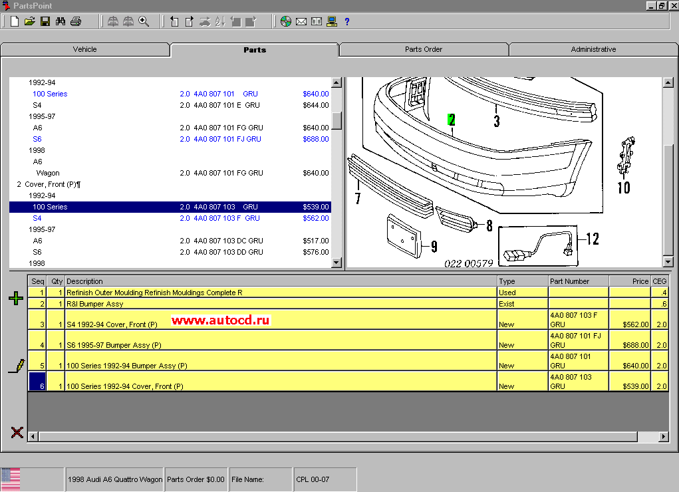The height and width of the screenshot is (492, 679).
Task: Click the second greyed car-front icon
Action: click(128, 21)
